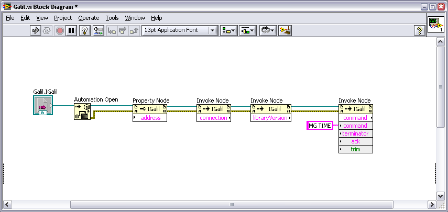Image resolution: width=448 pixels, height=212 pixels.
Task: Toggle Retain Wire Values button
Action: click(x=99, y=30)
